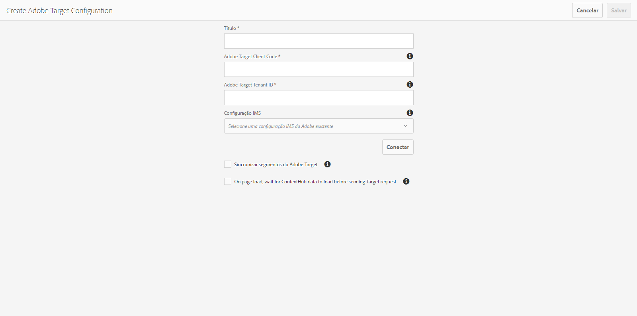The image size is (637, 316).
Task: View info for ContextHub page load option
Action: (x=406, y=181)
